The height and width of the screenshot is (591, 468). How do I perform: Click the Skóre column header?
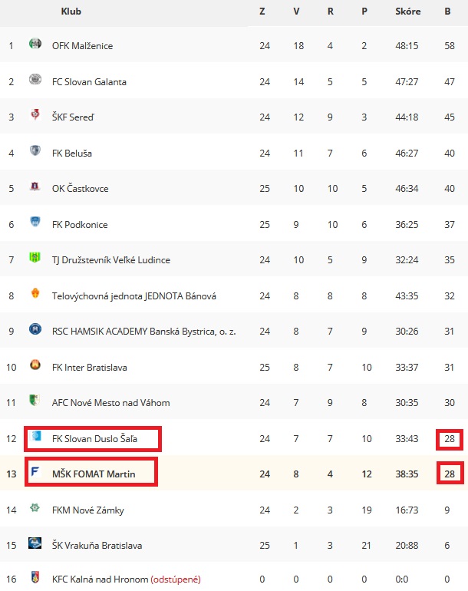coord(407,12)
